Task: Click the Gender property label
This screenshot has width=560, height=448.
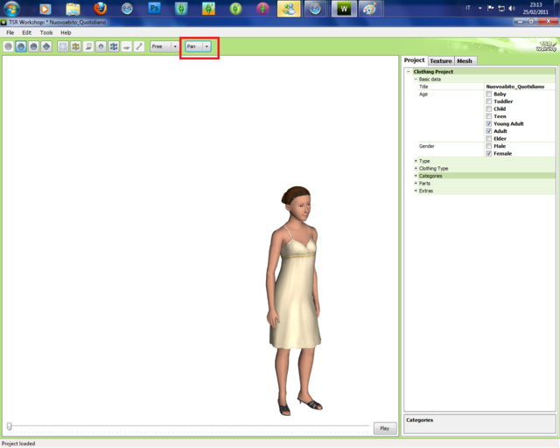Action: pyautogui.click(x=427, y=146)
